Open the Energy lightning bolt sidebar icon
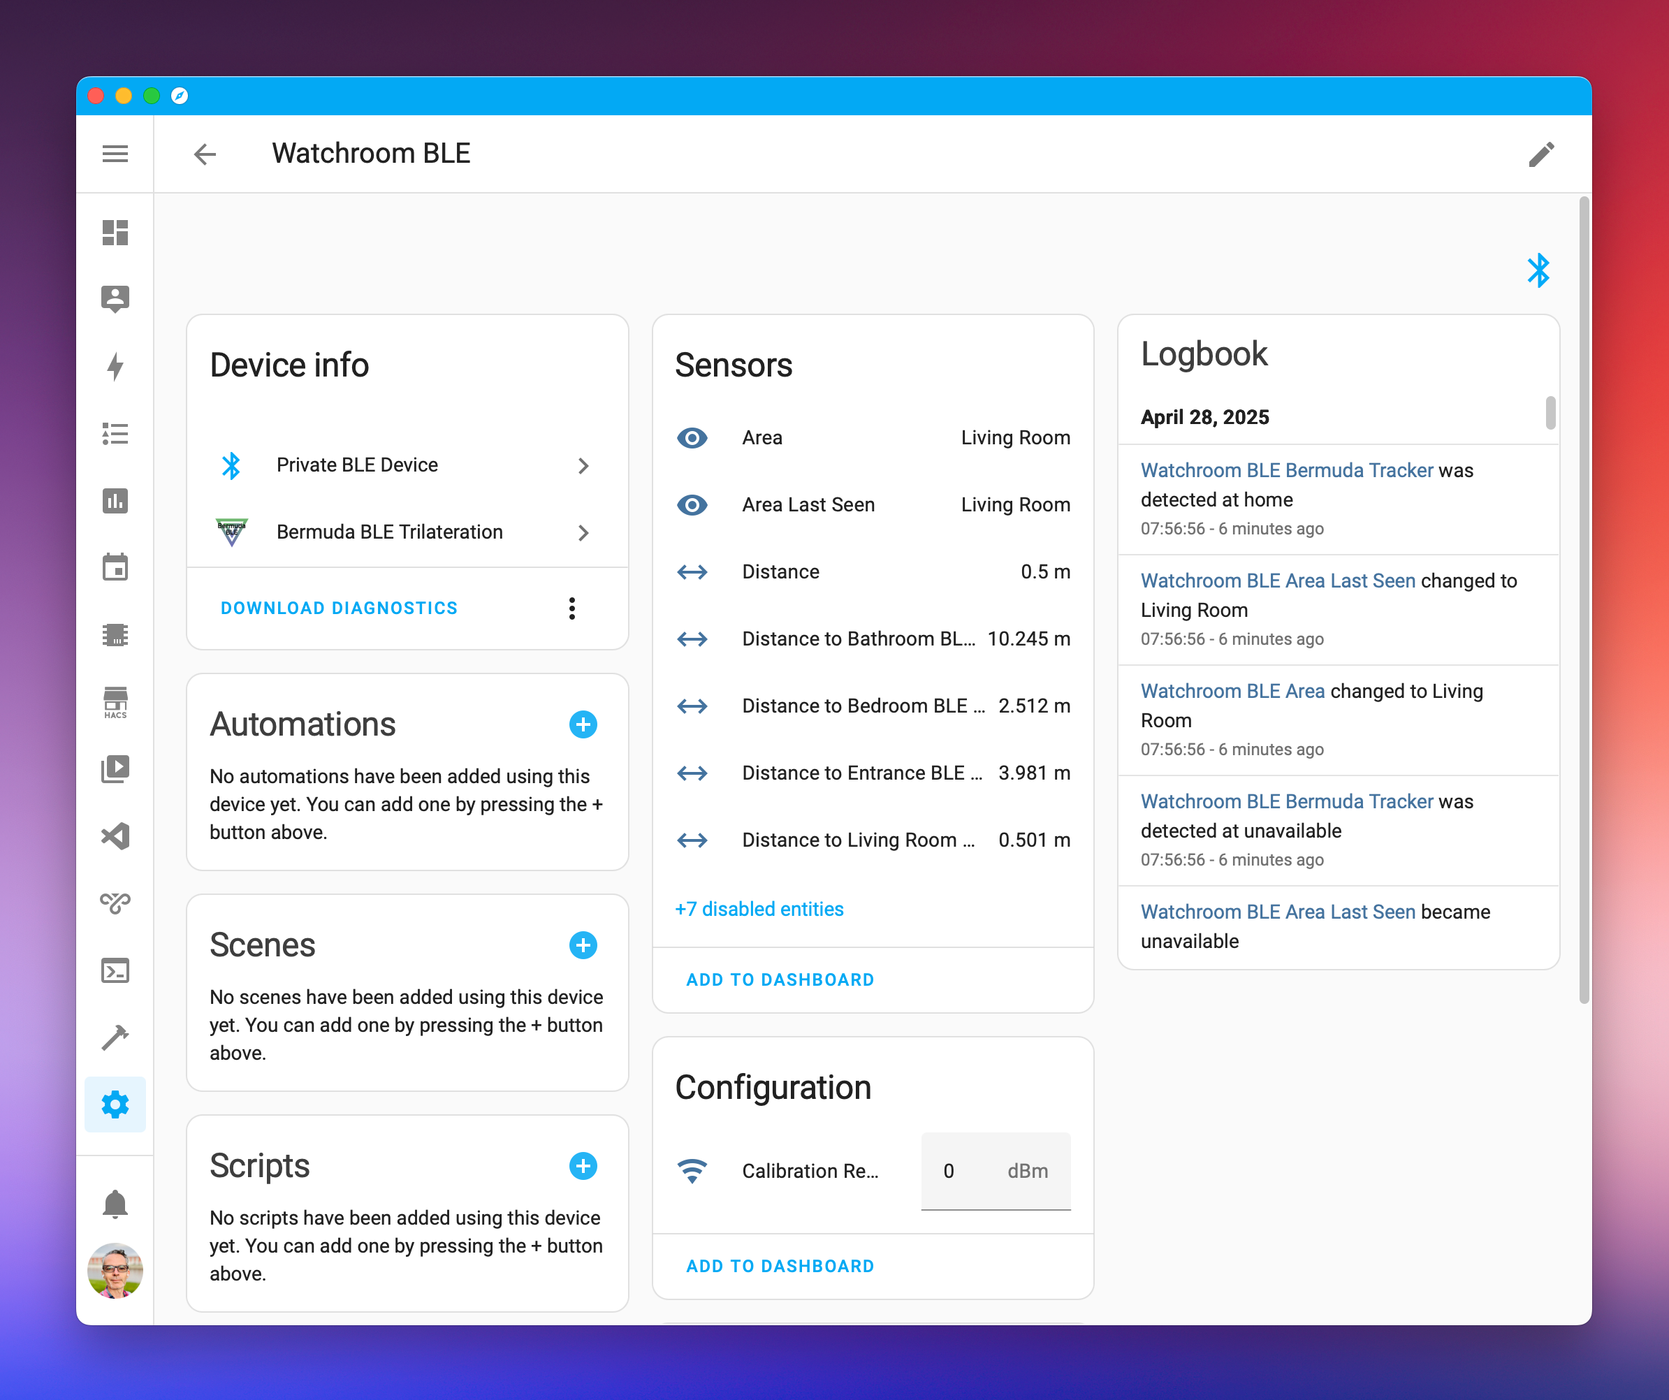 (x=115, y=366)
